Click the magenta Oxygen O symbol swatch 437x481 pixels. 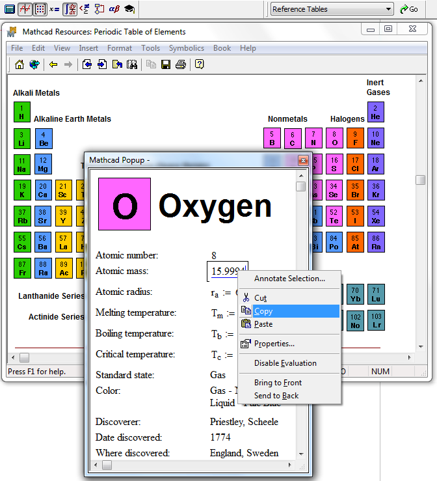pos(124,204)
